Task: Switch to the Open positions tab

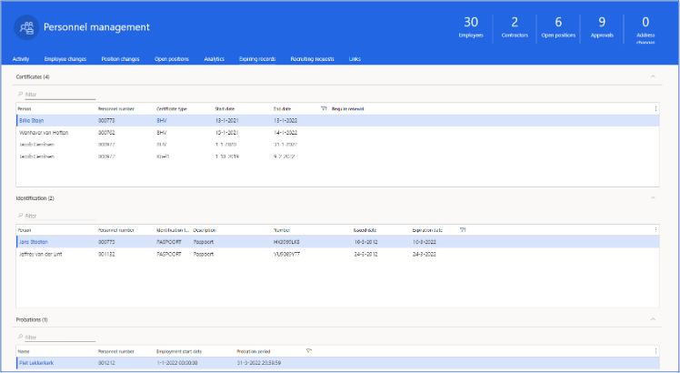Action: 172,59
